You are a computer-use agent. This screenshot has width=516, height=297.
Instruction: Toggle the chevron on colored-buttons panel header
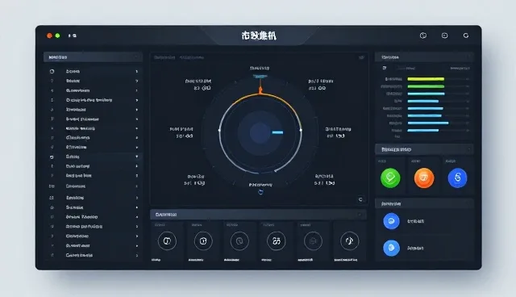pos(469,149)
